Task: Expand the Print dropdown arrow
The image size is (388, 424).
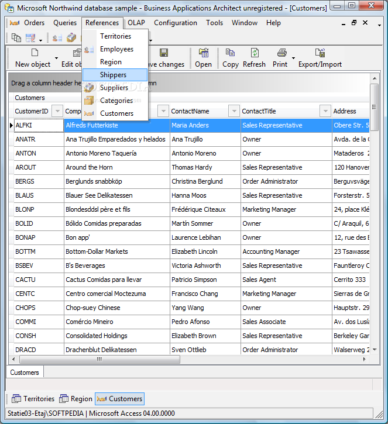Action: click(x=293, y=58)
